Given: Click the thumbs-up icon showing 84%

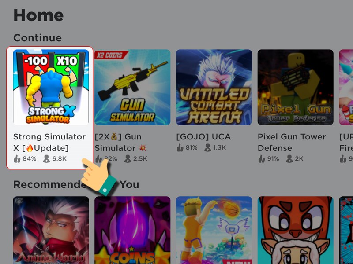Looking at the screenshot, I should coord(17,159).
